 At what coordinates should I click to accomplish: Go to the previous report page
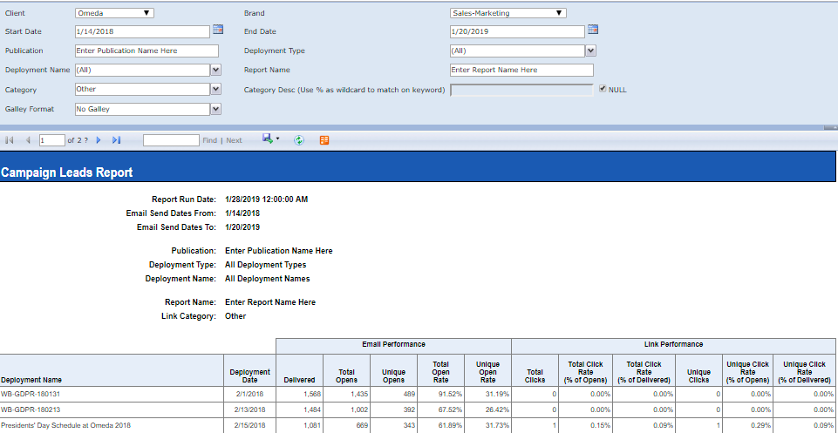[x=28, y=140]
